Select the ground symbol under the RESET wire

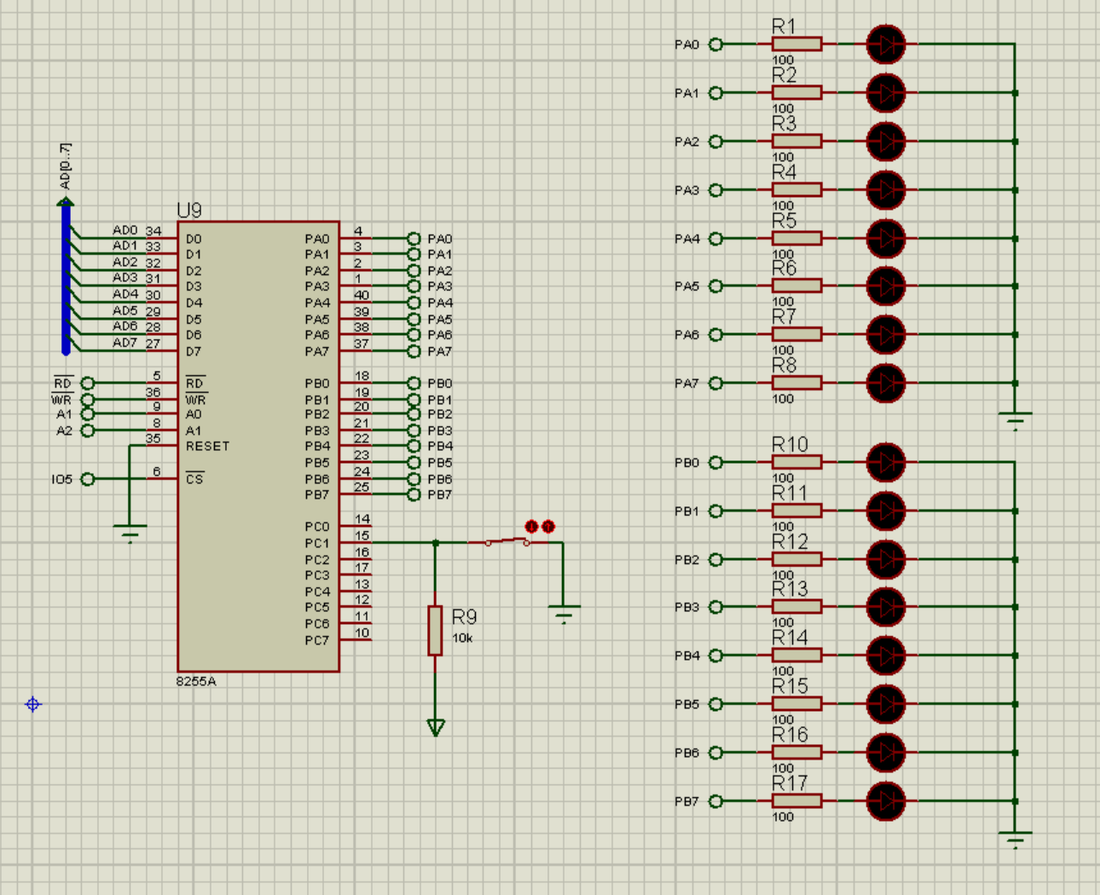tap(130, 534)
